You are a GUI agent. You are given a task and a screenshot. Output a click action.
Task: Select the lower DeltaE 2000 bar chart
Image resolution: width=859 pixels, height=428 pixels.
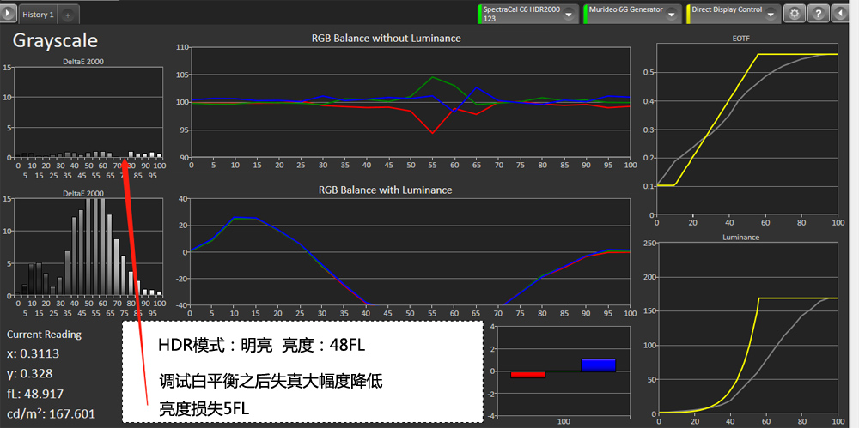pos(89,247)
